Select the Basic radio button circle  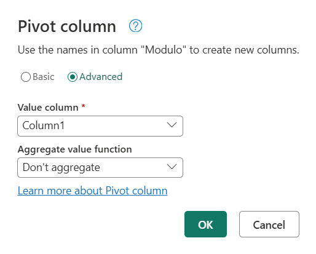pos(26,77)
